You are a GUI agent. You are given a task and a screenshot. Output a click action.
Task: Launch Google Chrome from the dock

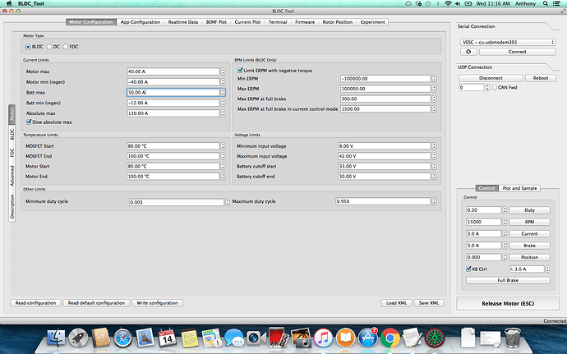(x=390, y=337)
